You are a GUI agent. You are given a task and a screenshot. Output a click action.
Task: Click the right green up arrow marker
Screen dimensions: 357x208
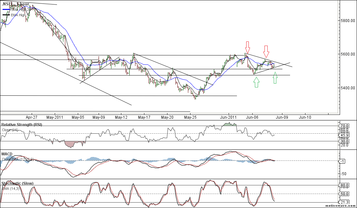(275, 78)
